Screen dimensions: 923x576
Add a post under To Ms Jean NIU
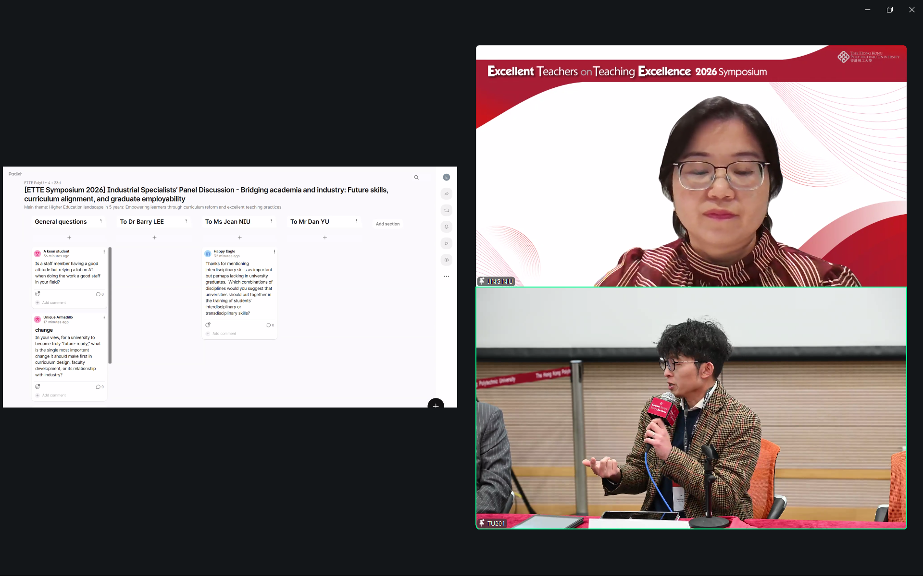(x=239, y=238)
